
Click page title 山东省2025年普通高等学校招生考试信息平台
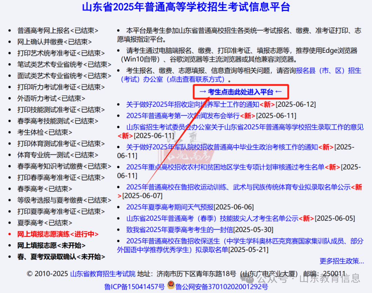tap(186, 7)
